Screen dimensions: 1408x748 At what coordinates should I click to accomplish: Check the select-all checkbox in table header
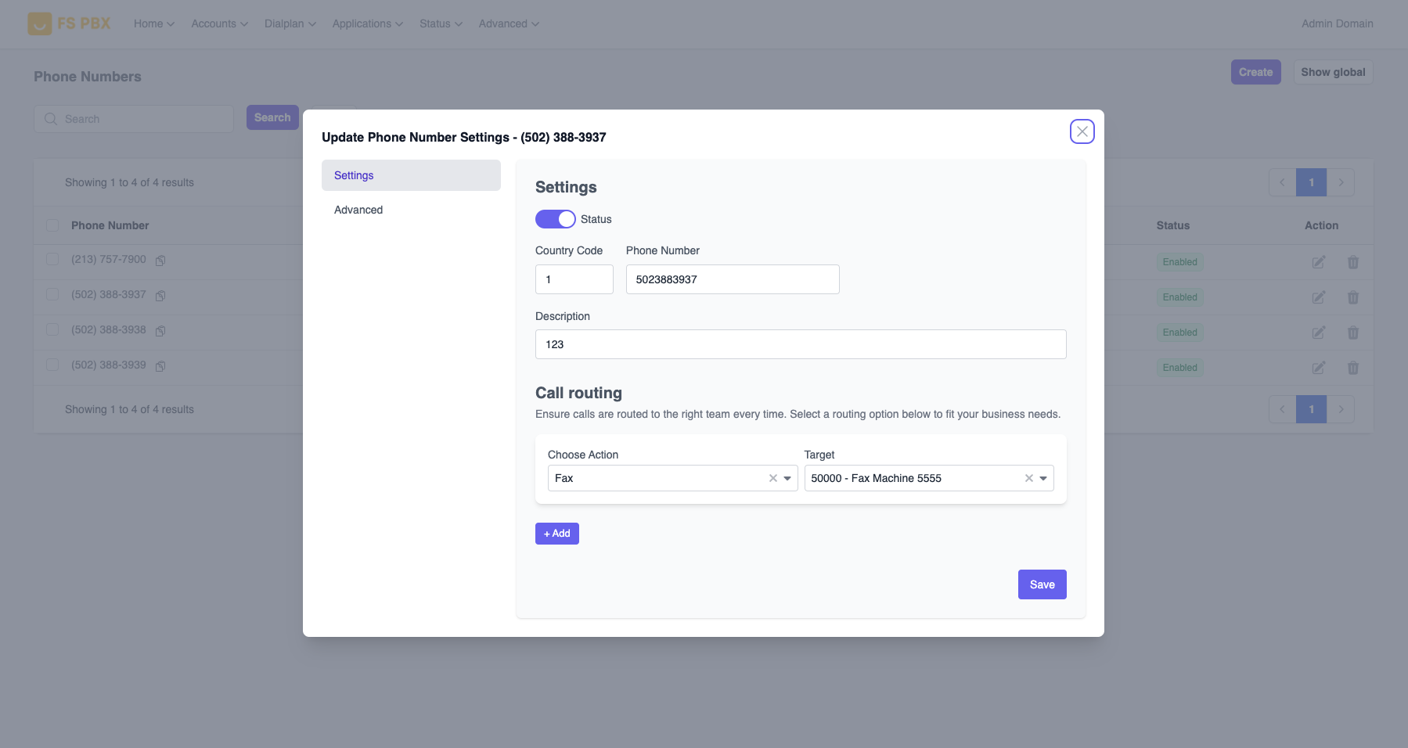(x=52, y=225)
